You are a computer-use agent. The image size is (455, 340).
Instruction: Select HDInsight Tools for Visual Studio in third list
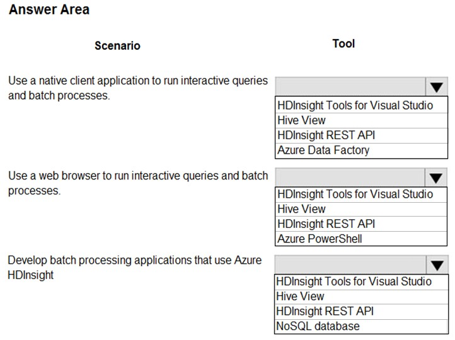(x=361, y=281)
